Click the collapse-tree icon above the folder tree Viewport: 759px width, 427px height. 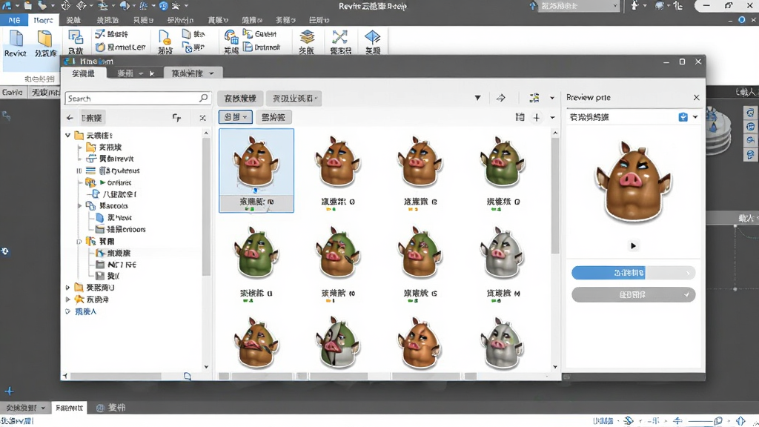tap(176, 118)
